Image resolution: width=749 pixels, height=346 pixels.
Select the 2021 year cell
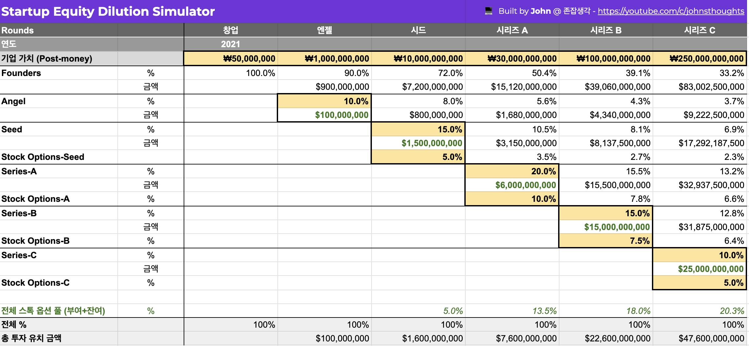[x=231, y=44]
